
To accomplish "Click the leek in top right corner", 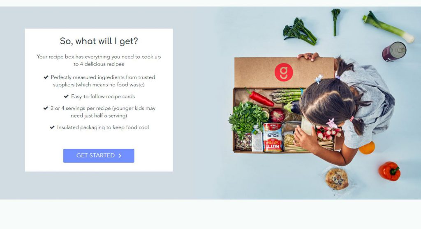I will coord(388,27).
